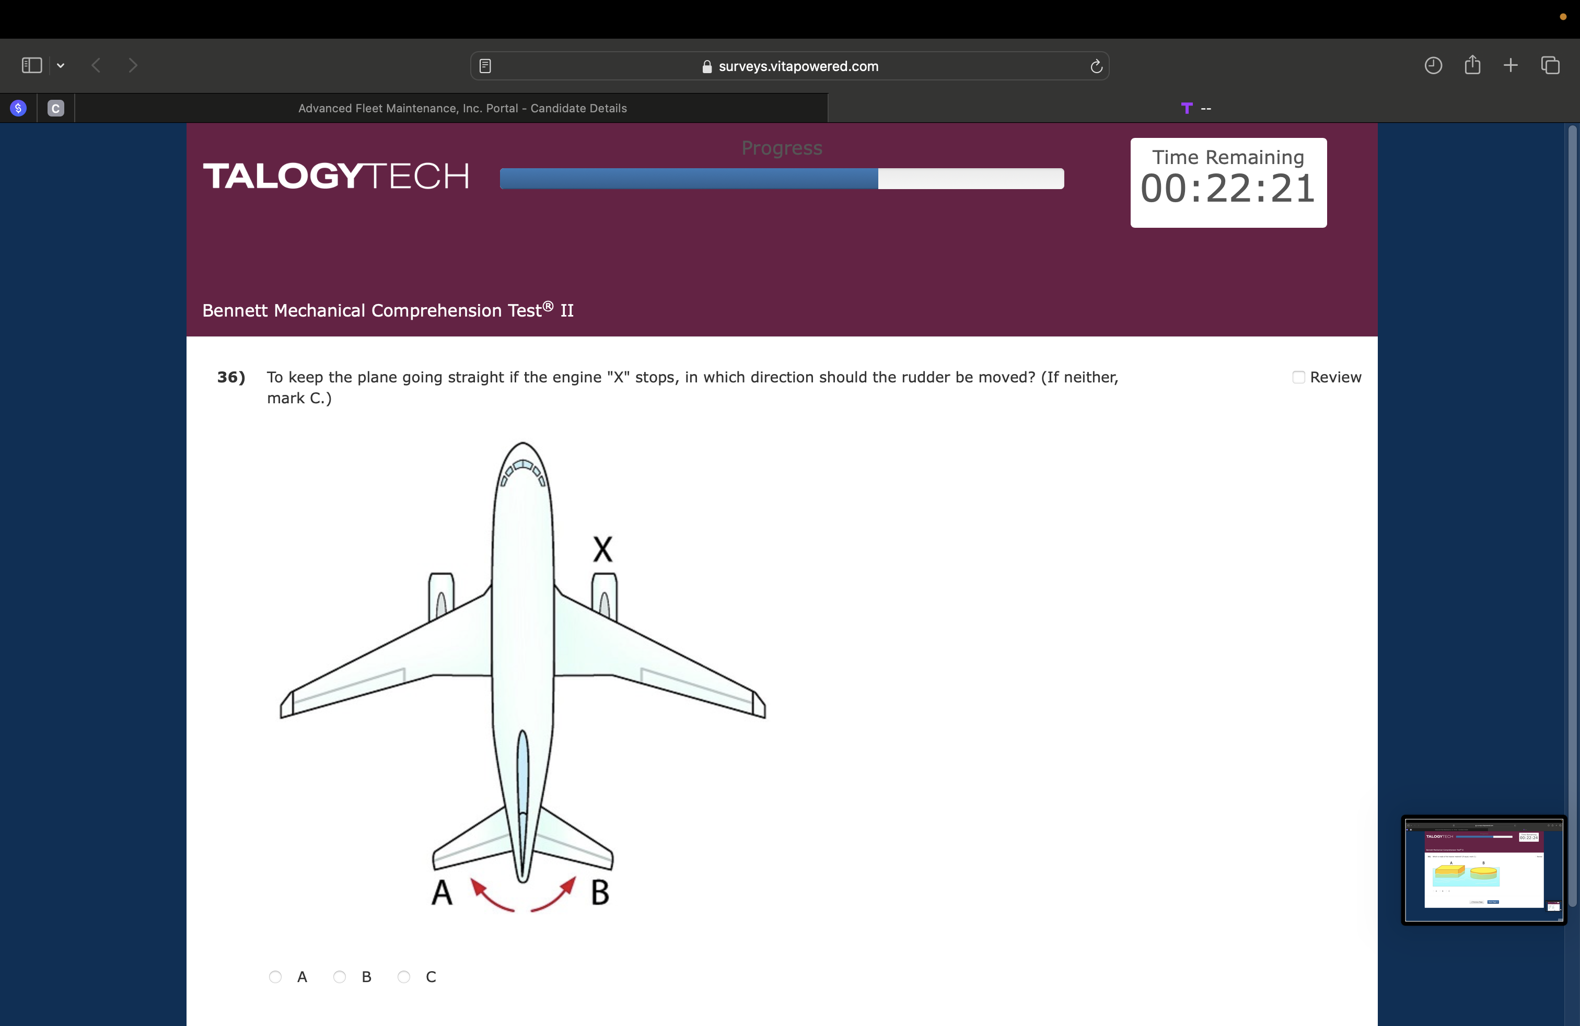The width and height of the screenshot is (1580, 1026).
Task: Go forward with the forward arrow
Action: tap(133, 65)
